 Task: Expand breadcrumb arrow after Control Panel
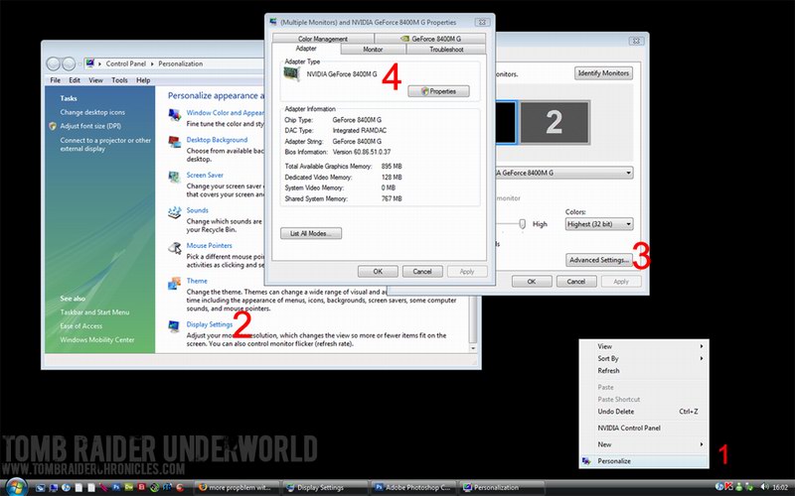(152, 63)
